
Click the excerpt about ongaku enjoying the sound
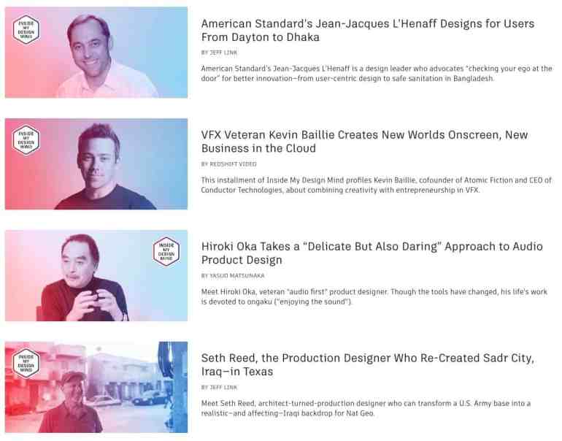[x=374, y=296]
